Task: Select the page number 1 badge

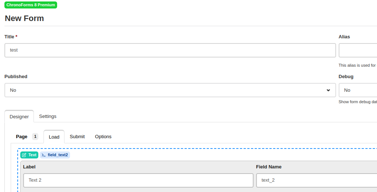Action: 35,136
